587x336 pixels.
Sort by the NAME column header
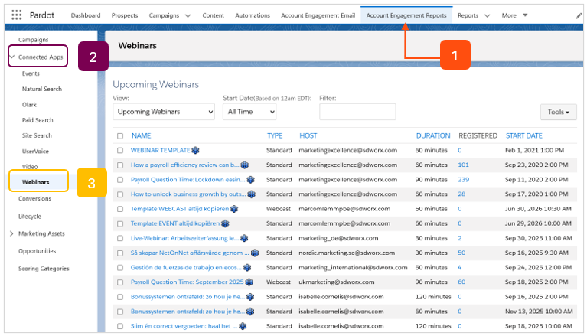pos(141,135)
